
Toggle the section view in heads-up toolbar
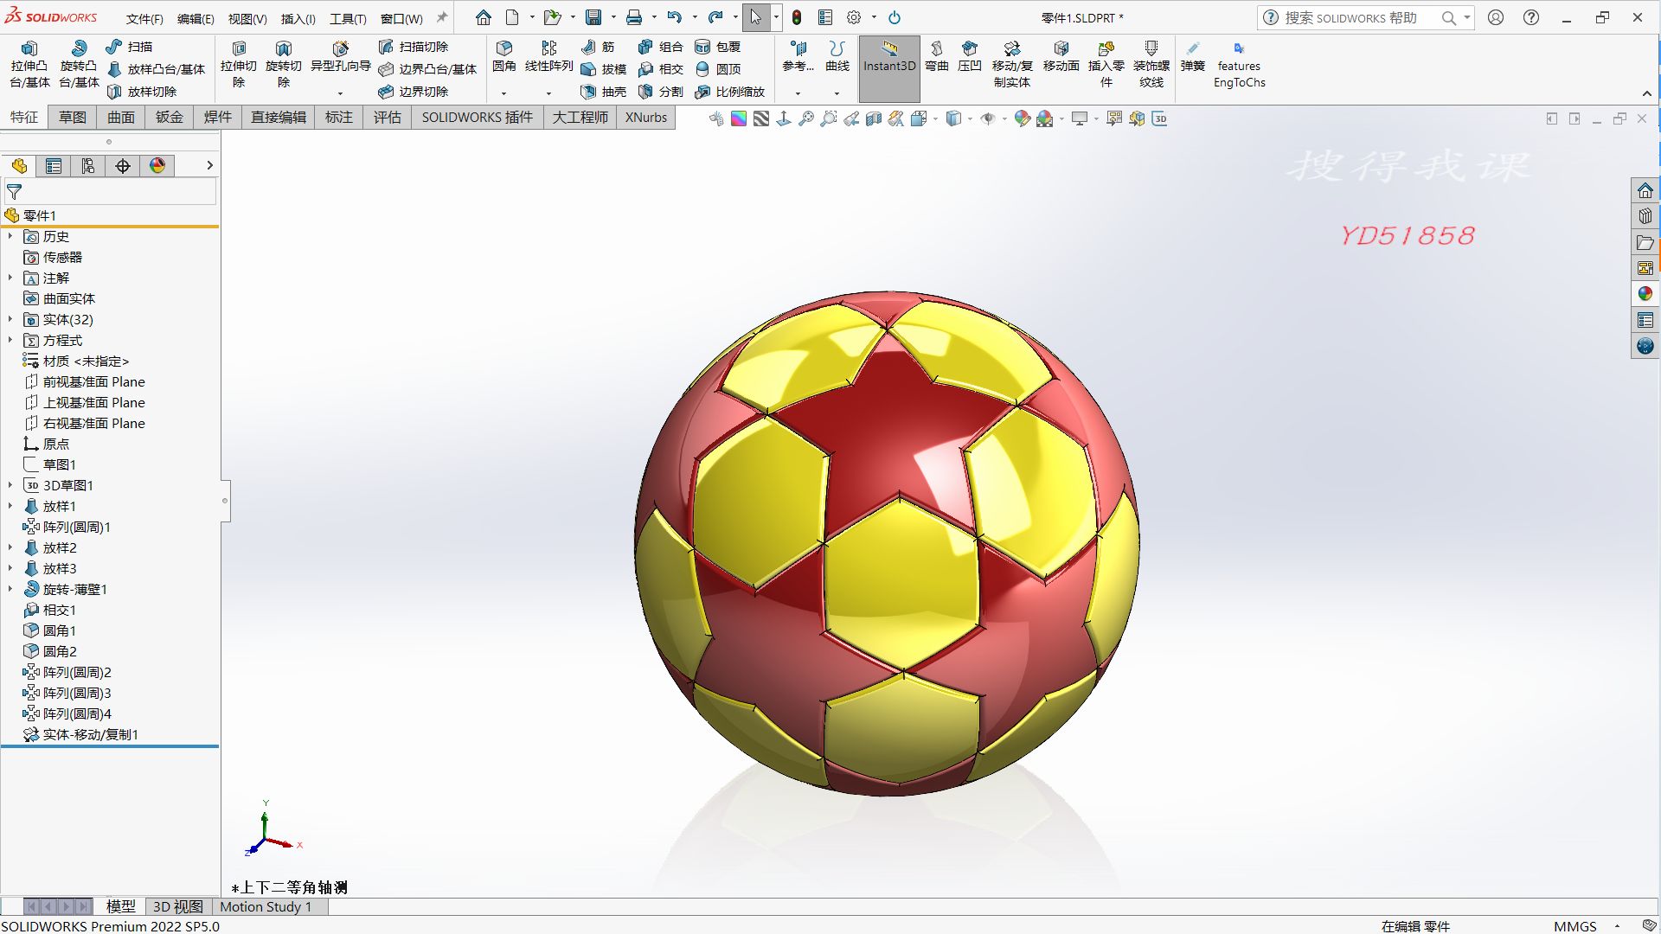[x=873, y=118]
